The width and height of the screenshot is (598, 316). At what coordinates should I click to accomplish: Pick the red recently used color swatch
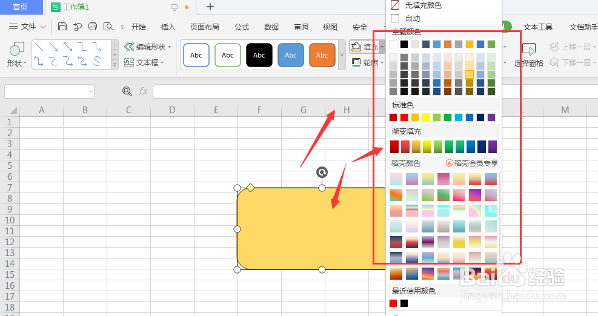pos(393,303)
